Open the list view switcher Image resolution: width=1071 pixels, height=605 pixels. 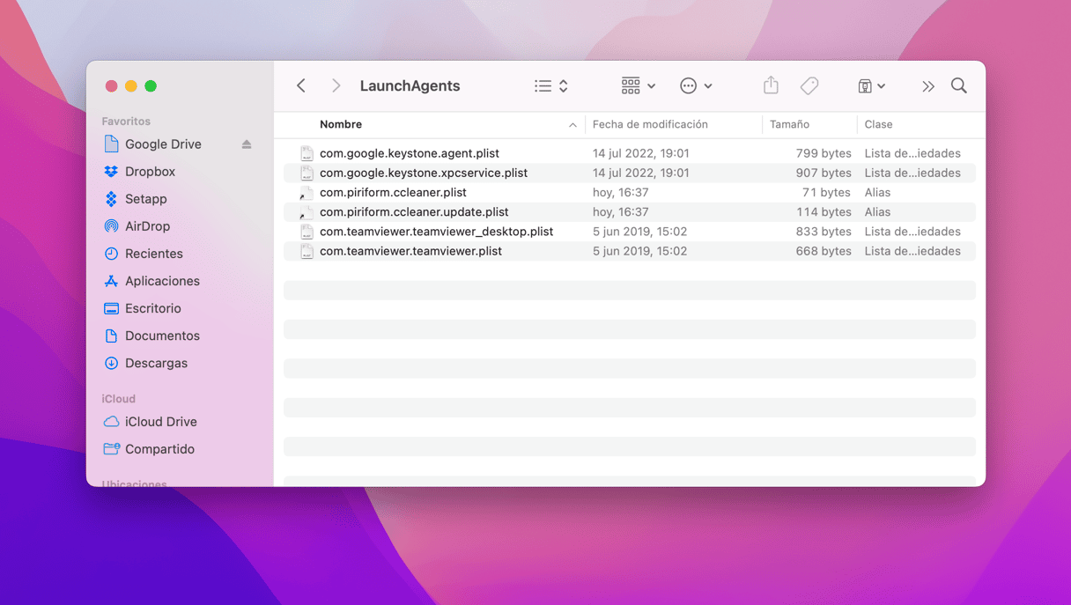[x=551, y=85]
